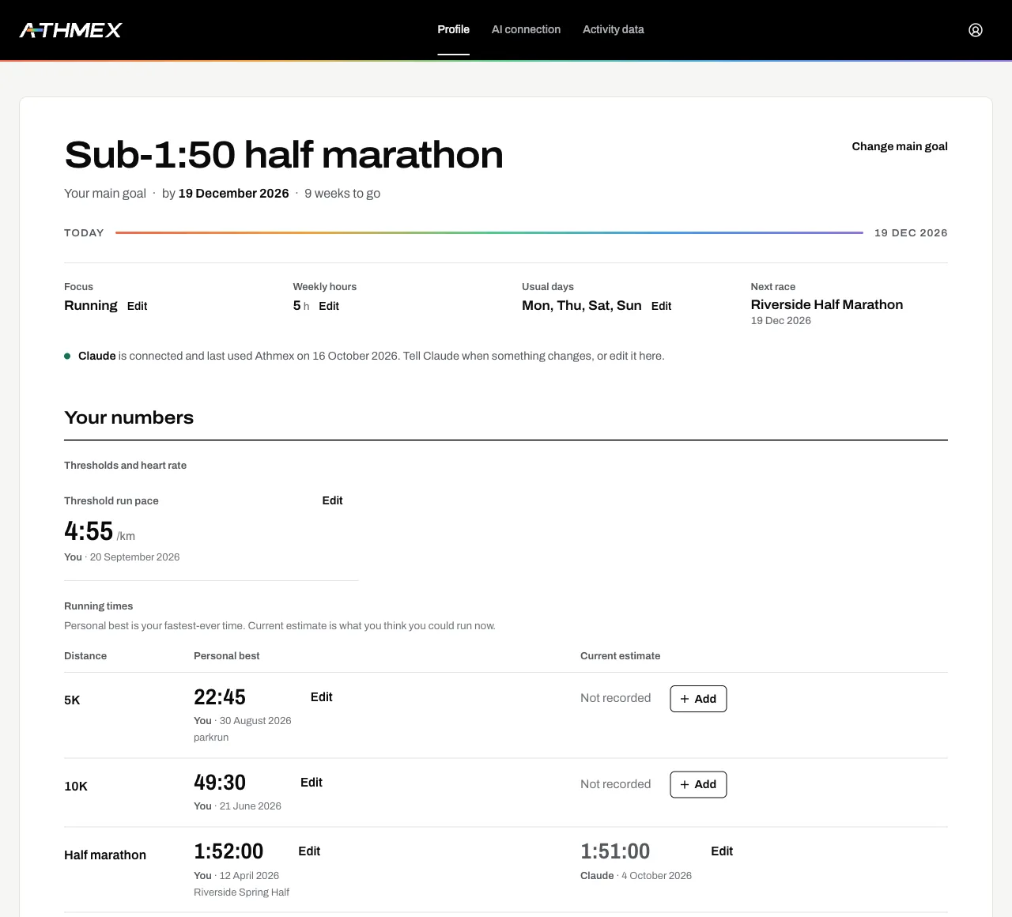Click the 1:52:00 half marathon best
Viewport: 1012px width, 917px height.
(x=228, y=851)
